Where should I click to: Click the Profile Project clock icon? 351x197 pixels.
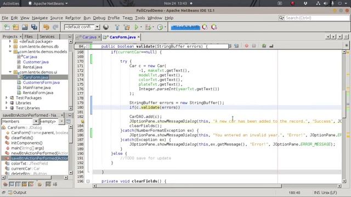tap(160, 27)
